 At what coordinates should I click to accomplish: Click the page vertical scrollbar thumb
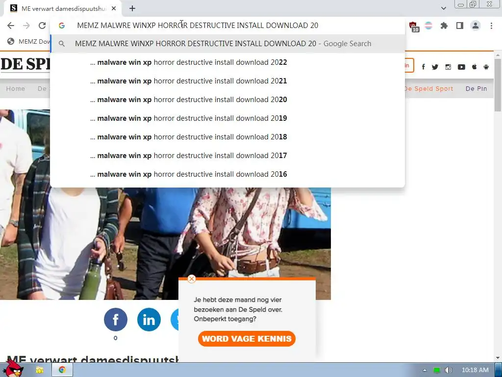tap(498, 85)
